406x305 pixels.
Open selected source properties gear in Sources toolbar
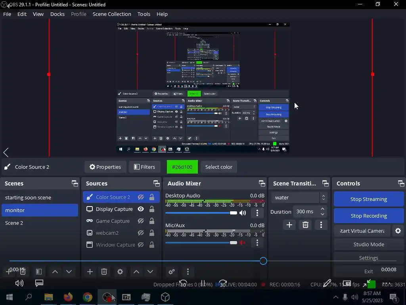tap(120, 272)
